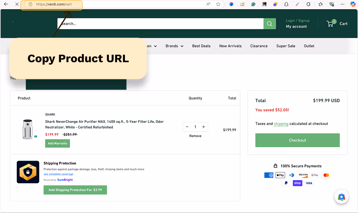Click Add Shipping Protection For $3.99

(x=75, y=190)
